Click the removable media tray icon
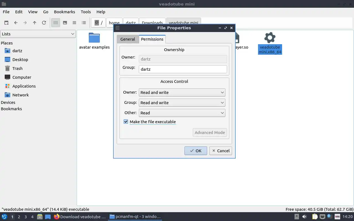354x221 pixels. [x=296, y=217]
